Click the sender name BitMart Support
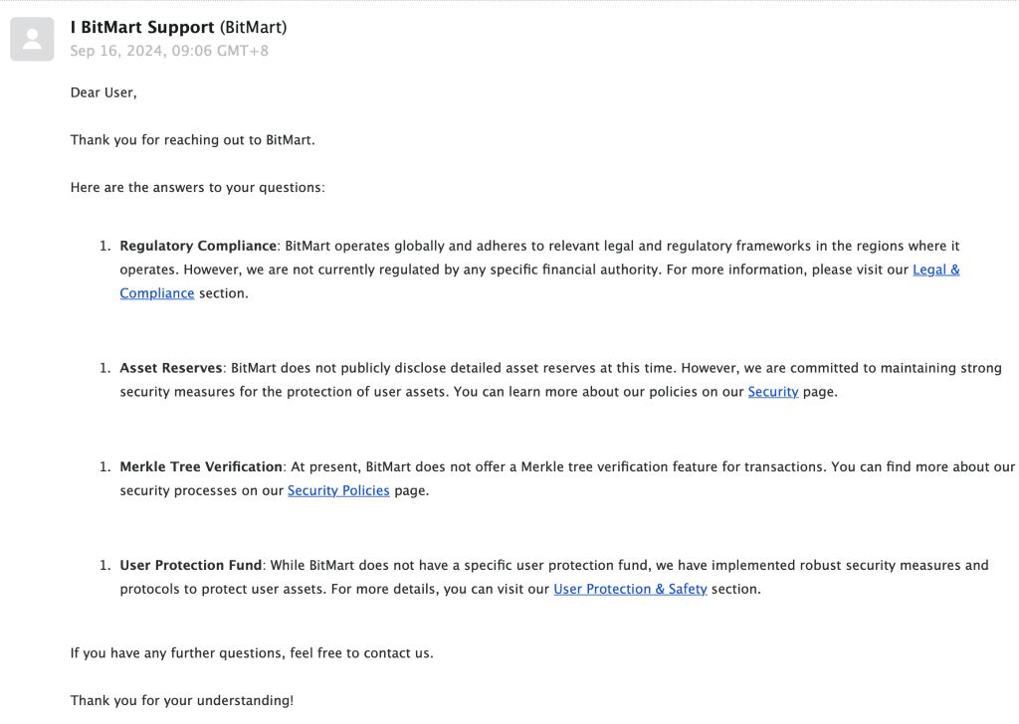Image resolution: width=1019 pixels, height=724 pixels. [142, 27]
